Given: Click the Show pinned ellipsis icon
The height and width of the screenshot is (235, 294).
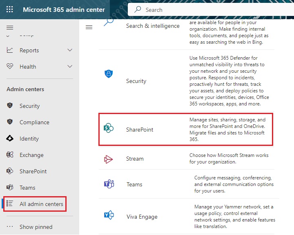Looking at the screenshot, I should pos(10,226).
